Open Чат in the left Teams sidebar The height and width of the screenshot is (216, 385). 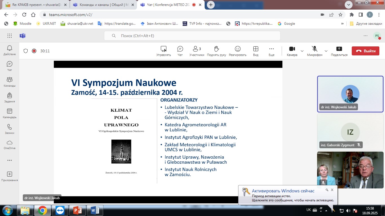point(10,66)
